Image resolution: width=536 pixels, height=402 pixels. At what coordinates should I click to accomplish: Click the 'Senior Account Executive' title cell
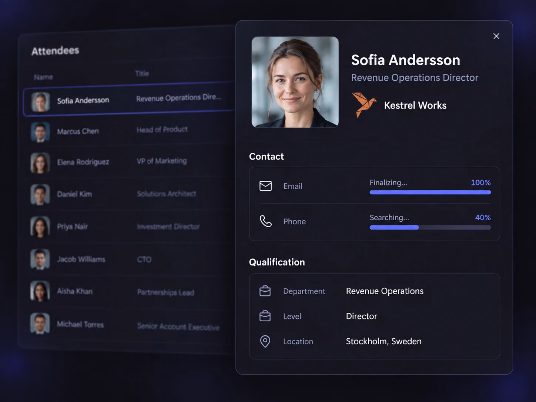point(178,326)
